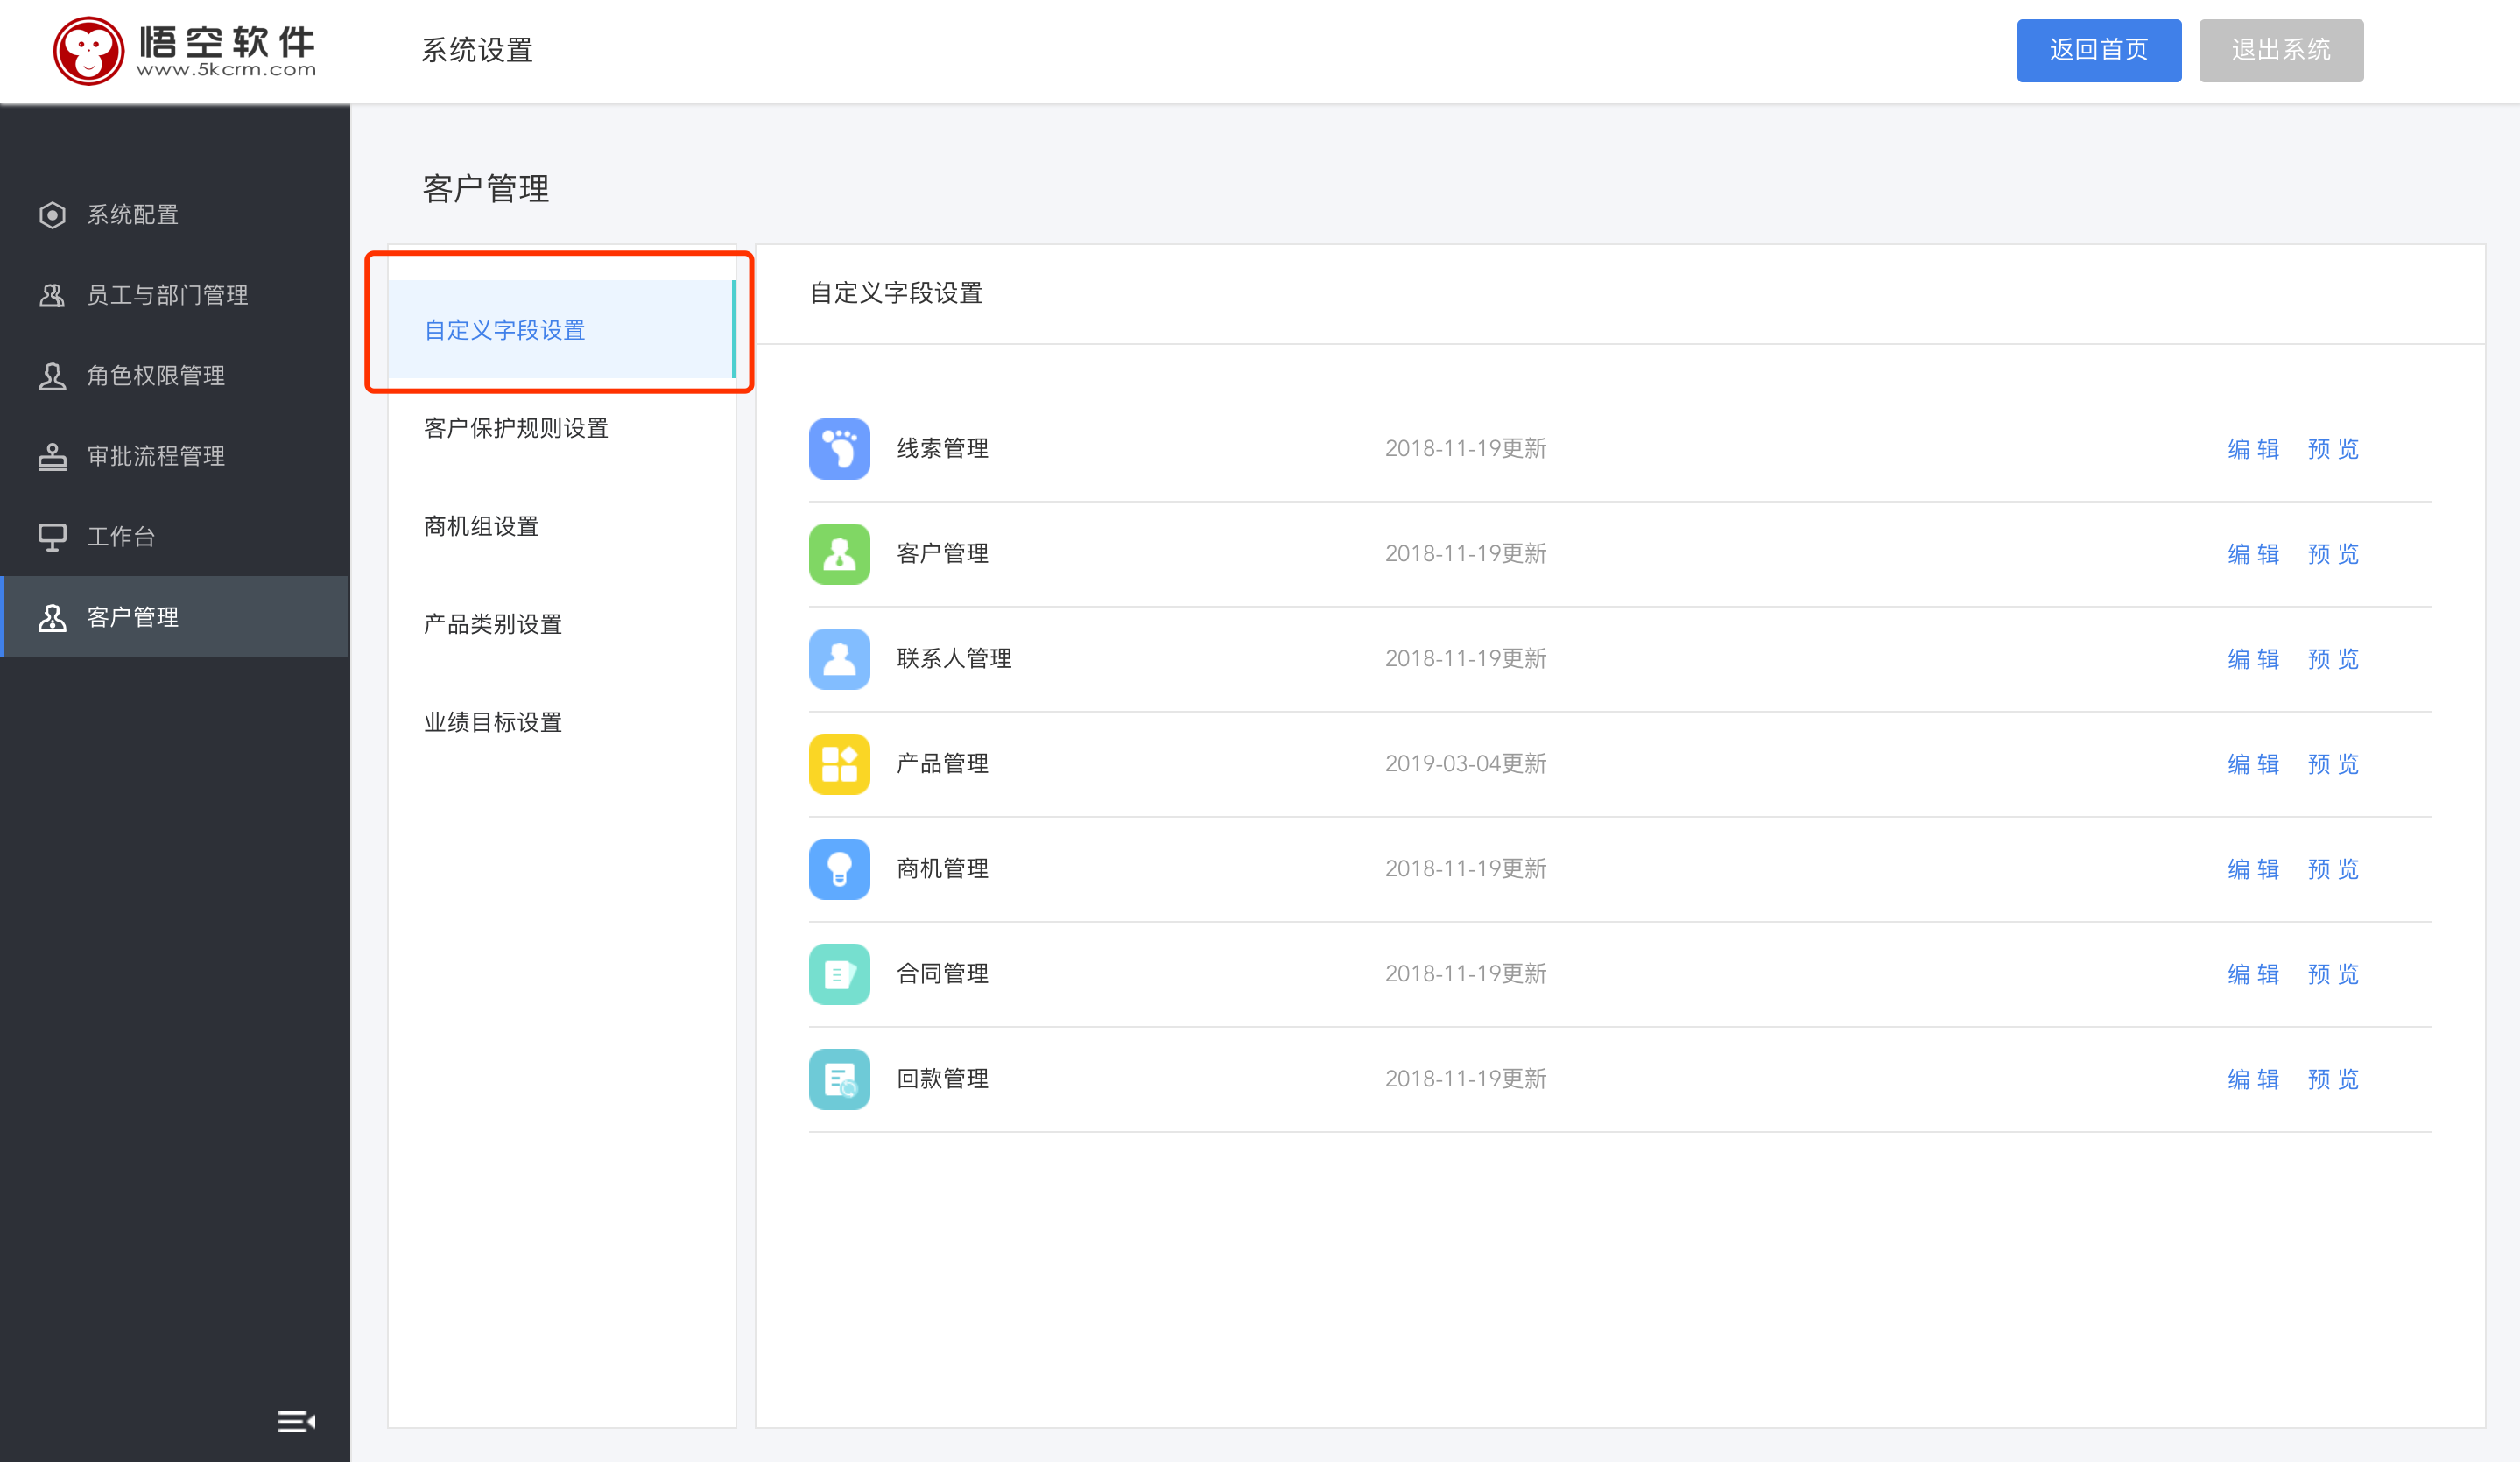Click the 合同管理 document icon
The width and height of the screenshot is (2520, 1462).
839,974
